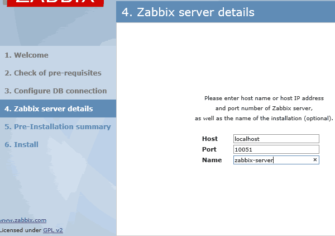Focus the Host input field
The width and height of the screenshot is (335, 236).
(x=276, y=139)
